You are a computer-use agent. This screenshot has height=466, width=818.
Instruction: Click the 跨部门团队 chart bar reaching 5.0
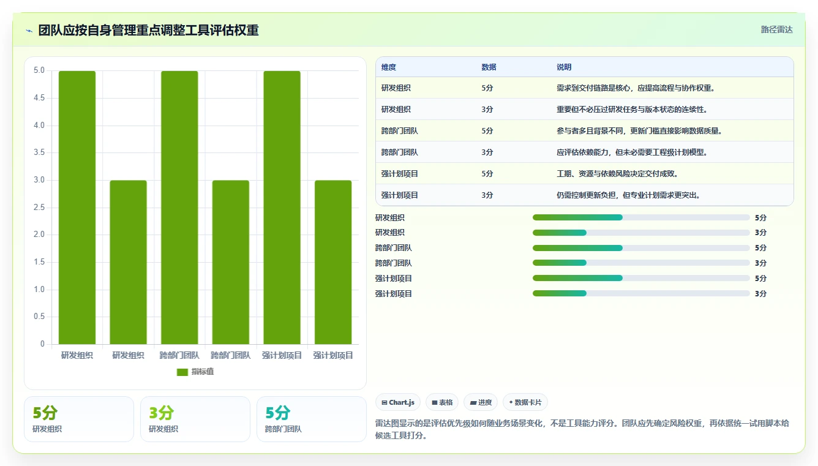[179, 208]
